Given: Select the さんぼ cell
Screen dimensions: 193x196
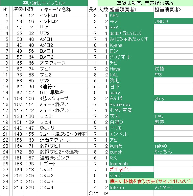Looking at the screenshot, I should [131, 98].
